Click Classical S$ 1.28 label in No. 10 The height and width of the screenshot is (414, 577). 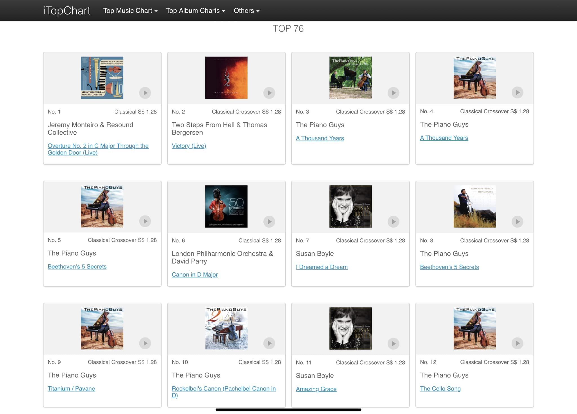[259, 362]
